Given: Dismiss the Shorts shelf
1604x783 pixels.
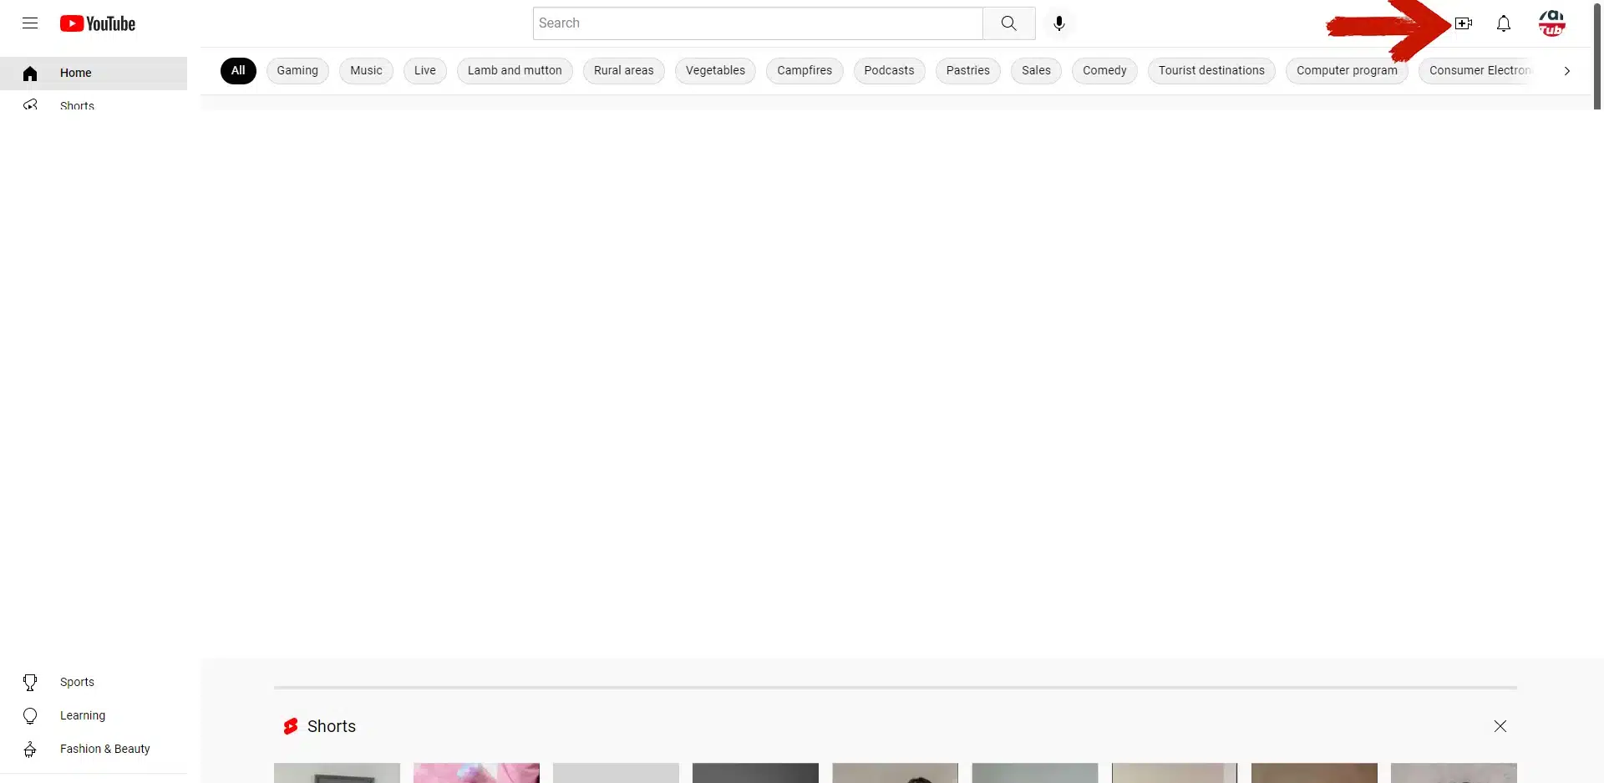Looking at the screenshot, I should [1500, 726].
